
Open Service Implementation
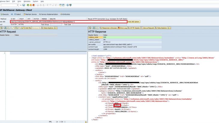pos(49,14)
